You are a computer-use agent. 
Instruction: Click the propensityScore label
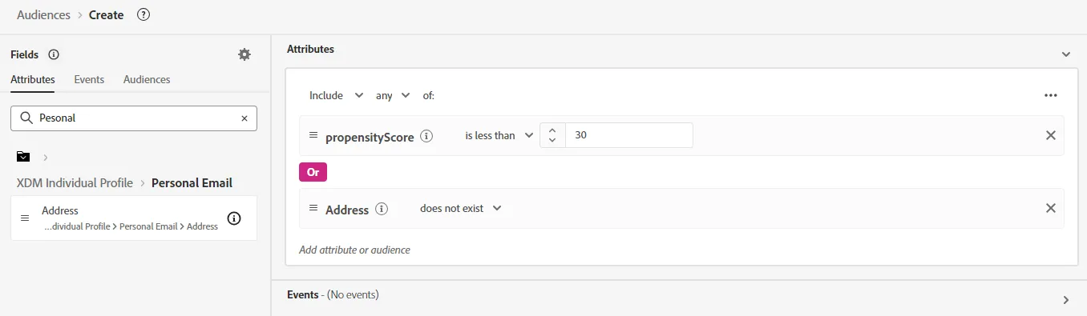tap(370, 137)
